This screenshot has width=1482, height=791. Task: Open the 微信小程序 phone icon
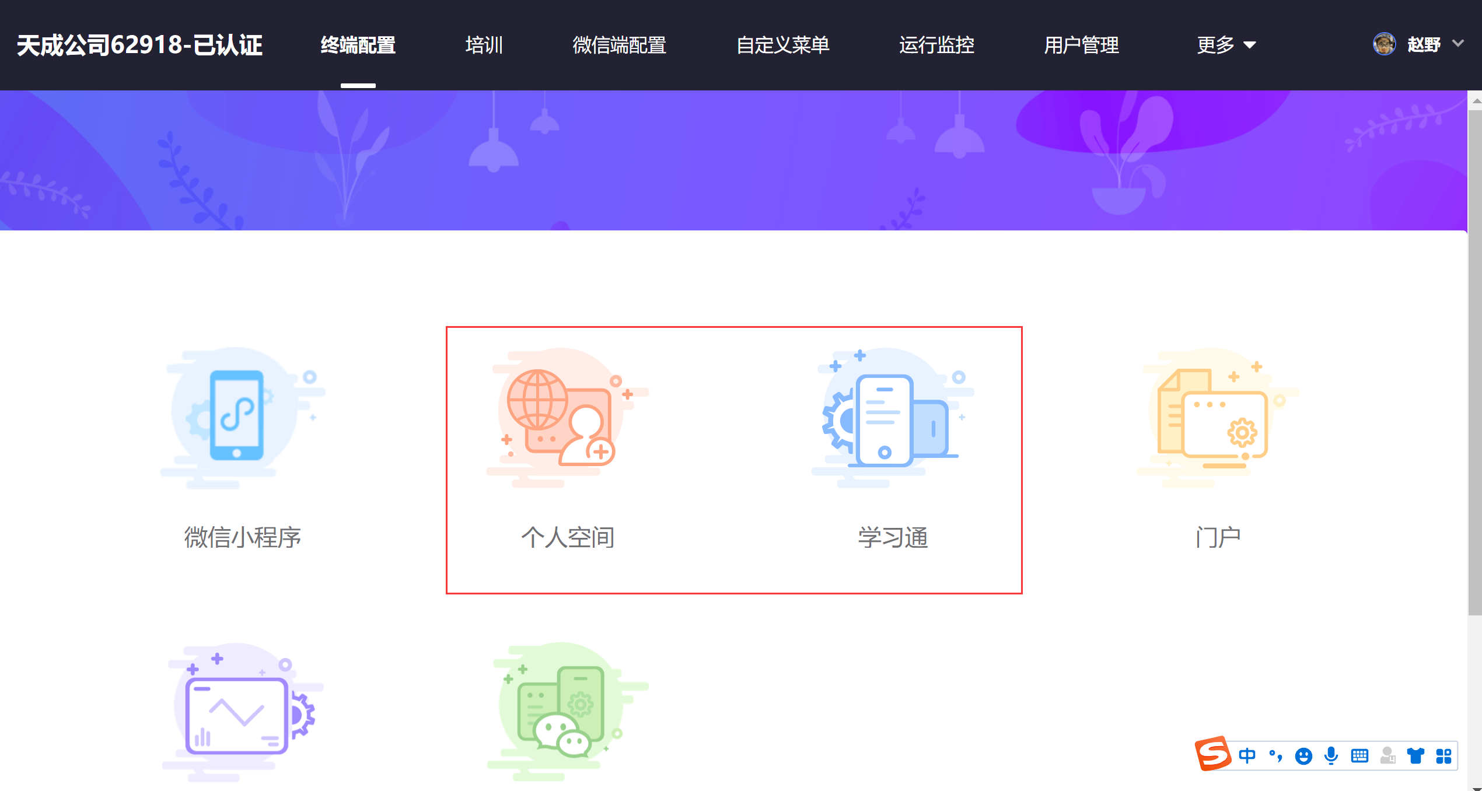[237, 415]
